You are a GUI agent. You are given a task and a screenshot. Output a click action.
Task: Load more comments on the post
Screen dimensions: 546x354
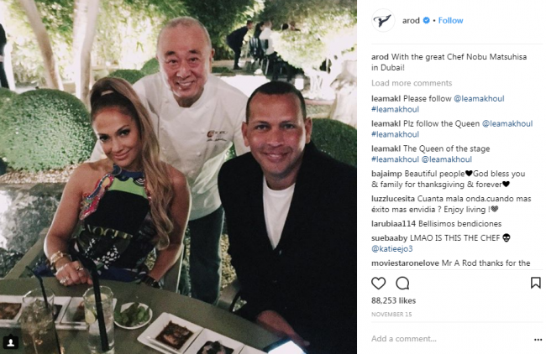coord(412,83)
